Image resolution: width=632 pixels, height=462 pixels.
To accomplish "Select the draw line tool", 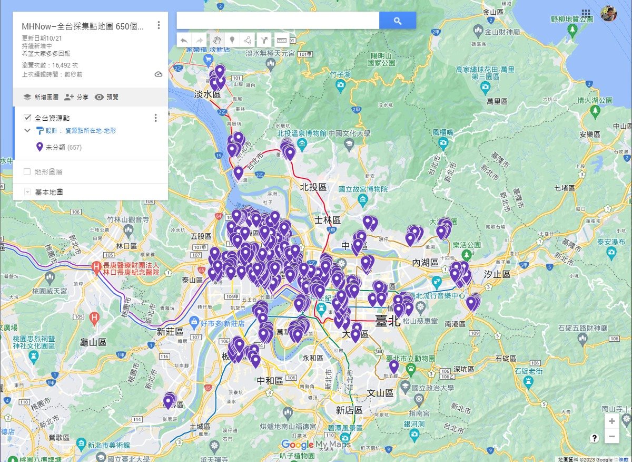I will pos(247,40).
